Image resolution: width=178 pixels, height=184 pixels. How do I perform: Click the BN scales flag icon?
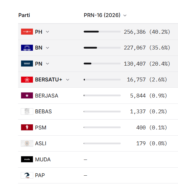pos(27,48)
